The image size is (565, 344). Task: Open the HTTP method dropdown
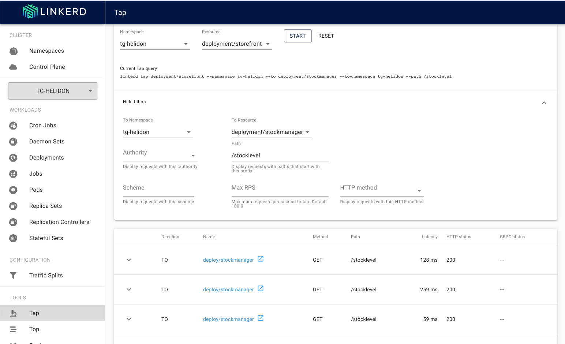click(382, 190)
